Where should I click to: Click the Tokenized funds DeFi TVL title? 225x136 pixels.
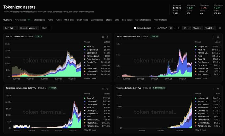[x=128, y=36]
